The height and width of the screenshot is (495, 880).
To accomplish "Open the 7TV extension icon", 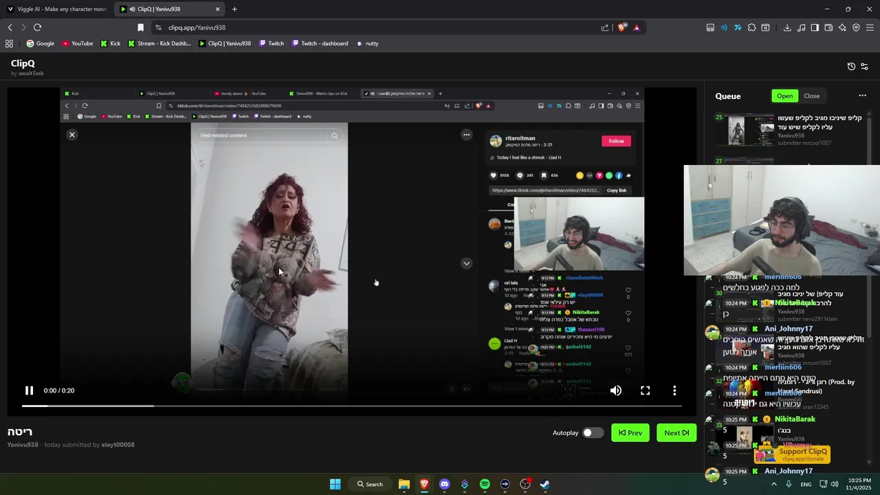I will 738,27.
